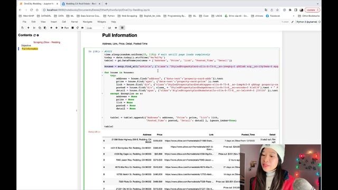Open the Help menu

(114, 22)
